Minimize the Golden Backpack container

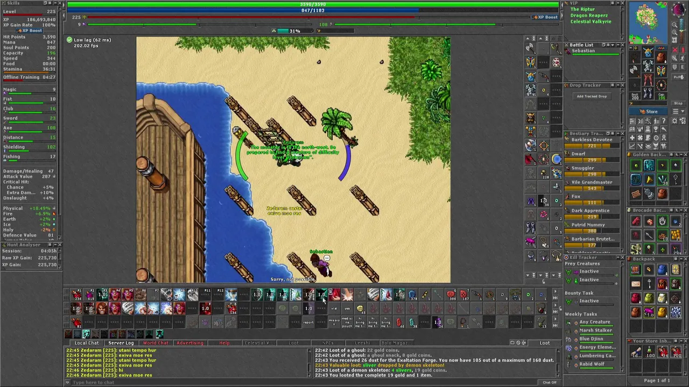click(x=680, y=155)
